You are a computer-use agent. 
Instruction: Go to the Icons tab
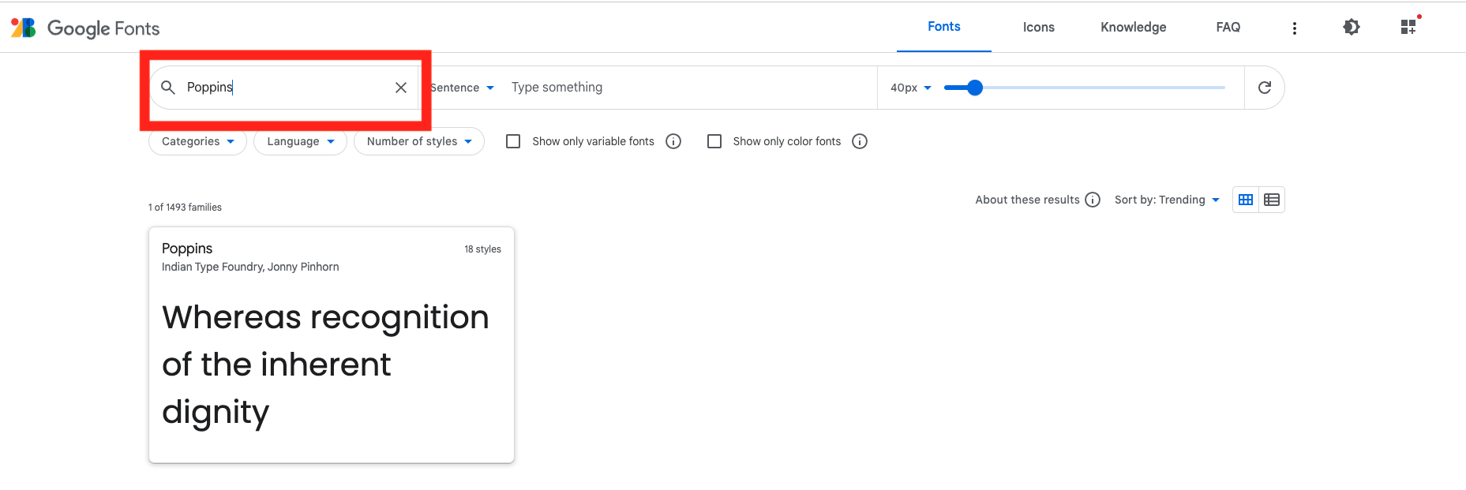[1038, 28]
